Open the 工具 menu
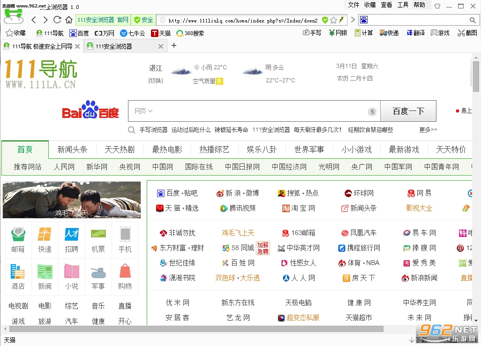This screenshot has height=346, width=481. 403,5
